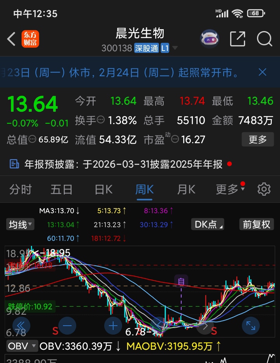The height and width of the screenshot is (363, 280).
Task: Tap the info icon beside 换手
Action: tap(101, 120)
